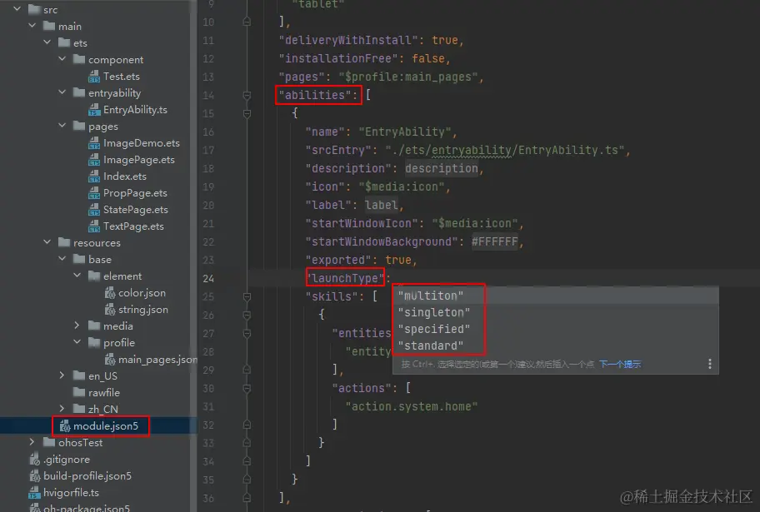This screenshot has height=512, width=760.
Task: Collapse the component folder
Action: pos(62,59)
